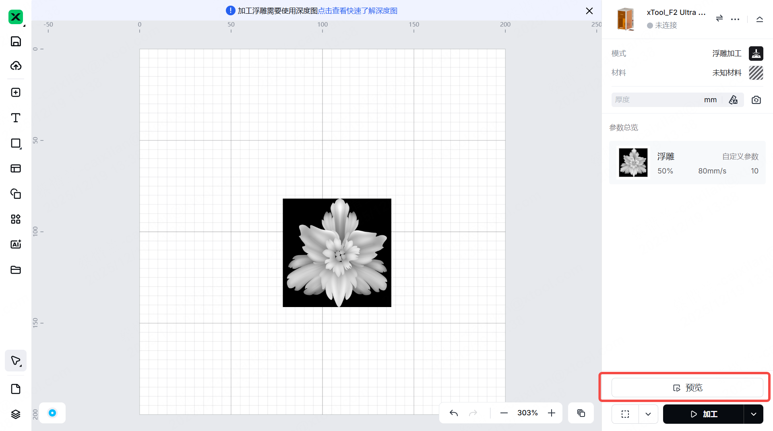Select the Text tool in sidebar
The width and height of the screenshot is (773, 431).
pyautogui.click(x=16, y=118)
